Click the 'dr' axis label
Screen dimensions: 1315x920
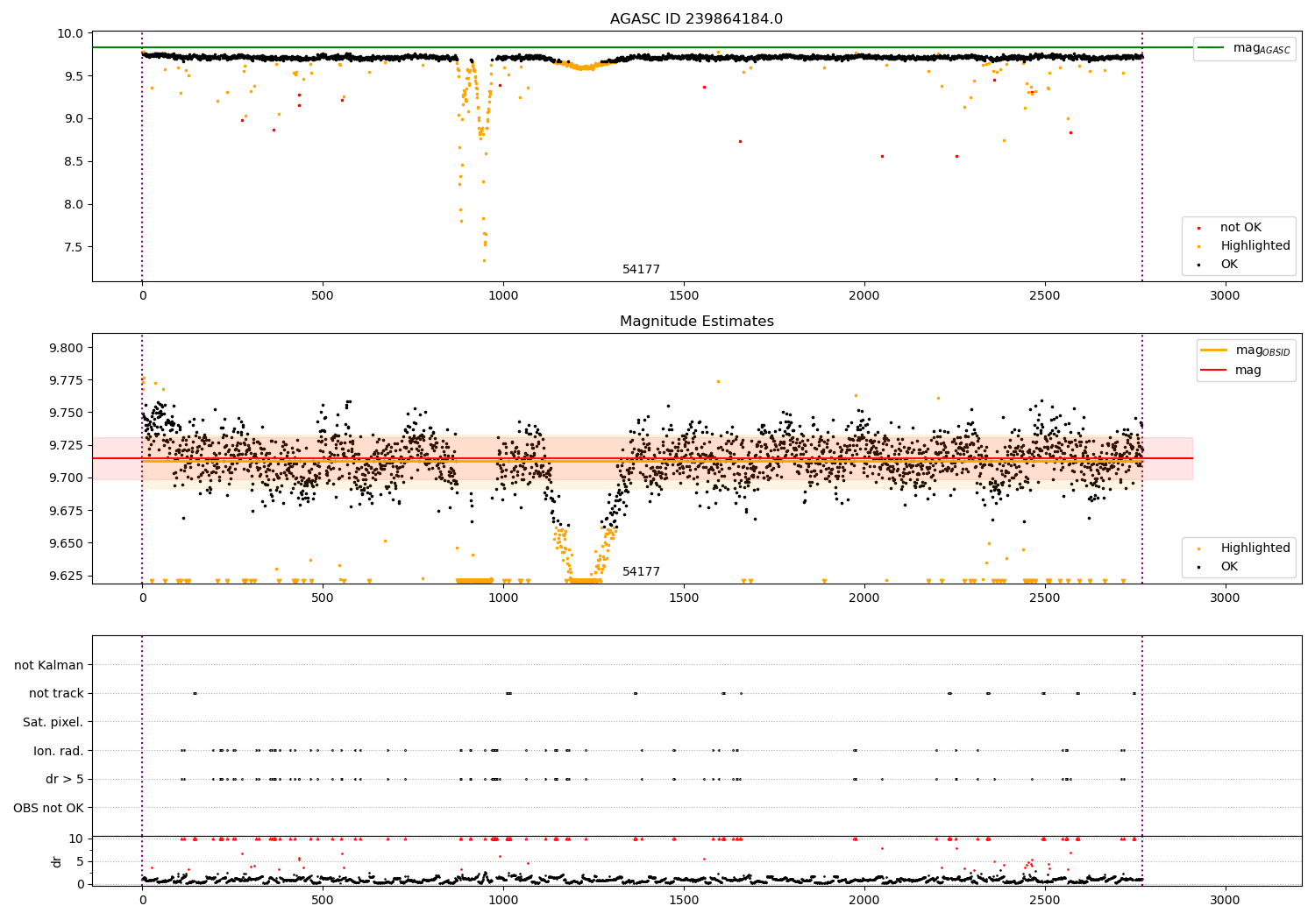click(x=57, y=861)
